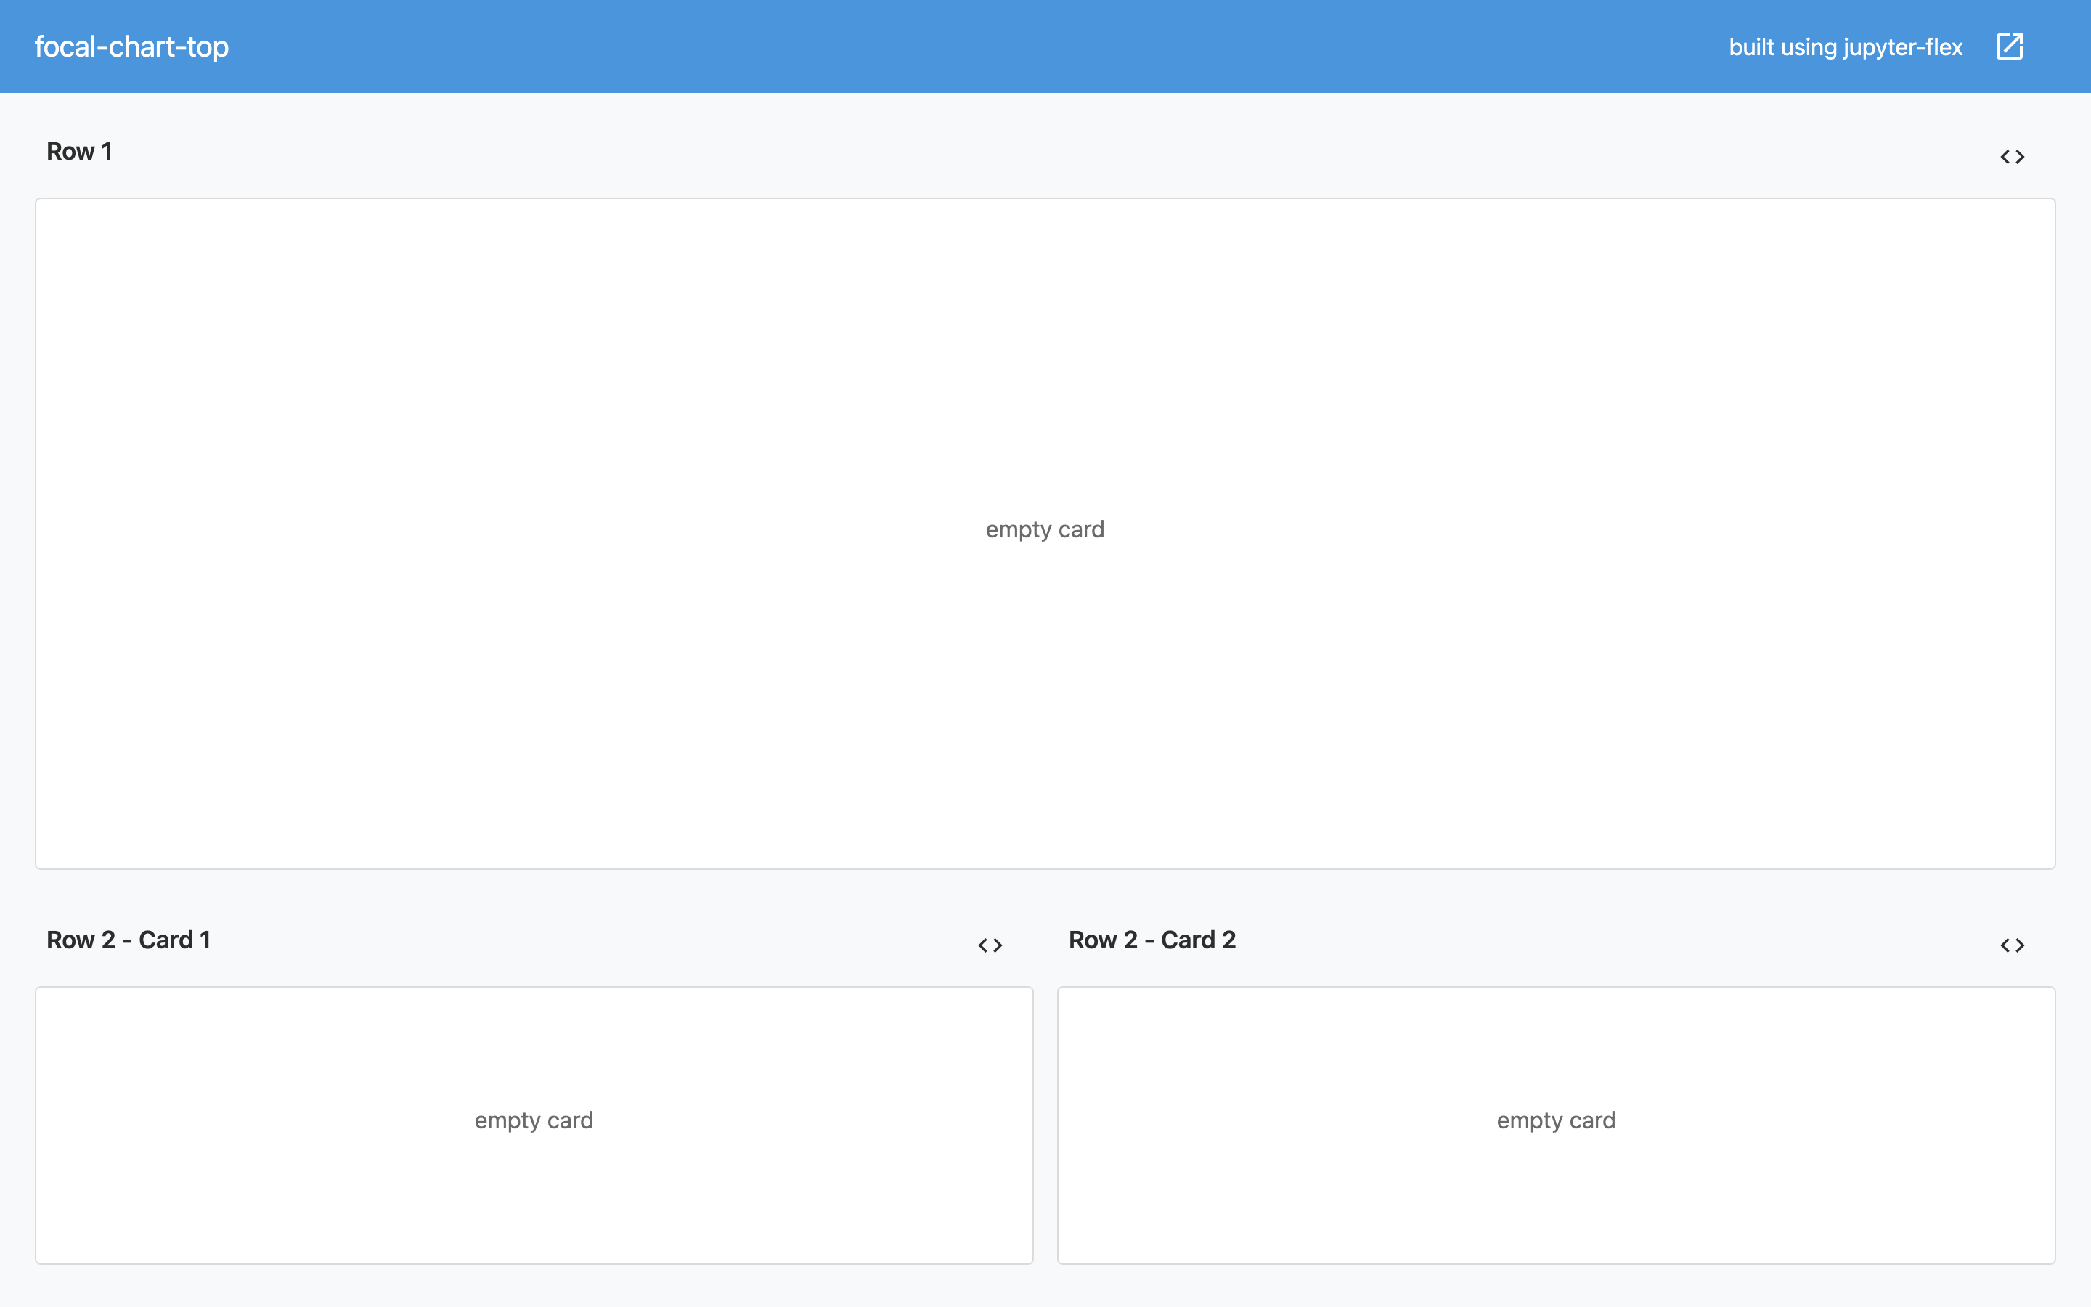The width and height of the screenshot is (2091, 1307).
Task: Click empty header space between Row 1 title and its code icon
Action: 1037,152
